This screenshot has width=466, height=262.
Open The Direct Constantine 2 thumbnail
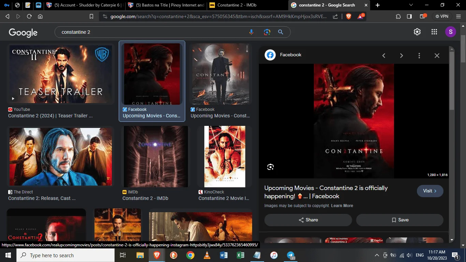tap(61, 157)
